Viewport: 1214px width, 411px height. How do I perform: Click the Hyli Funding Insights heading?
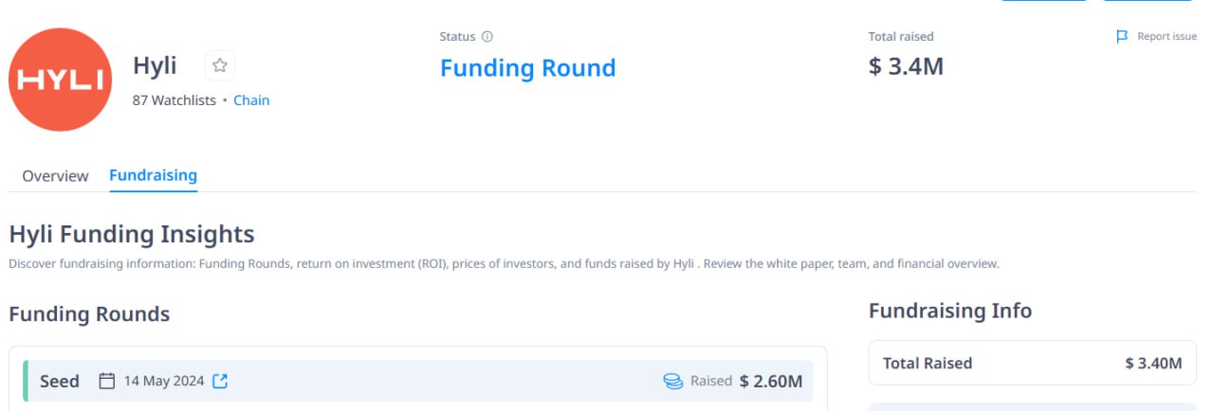pyautogui.click(x=132, y=234)
